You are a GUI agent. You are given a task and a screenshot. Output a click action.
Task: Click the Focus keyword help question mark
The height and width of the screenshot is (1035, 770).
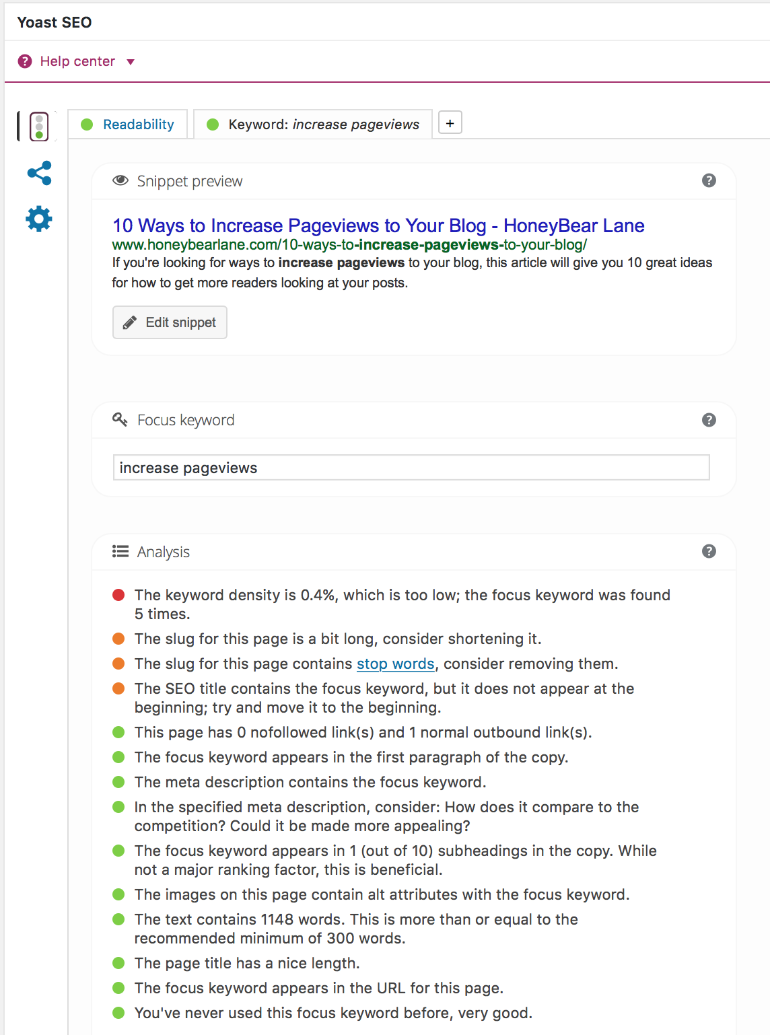coord(709,420)
